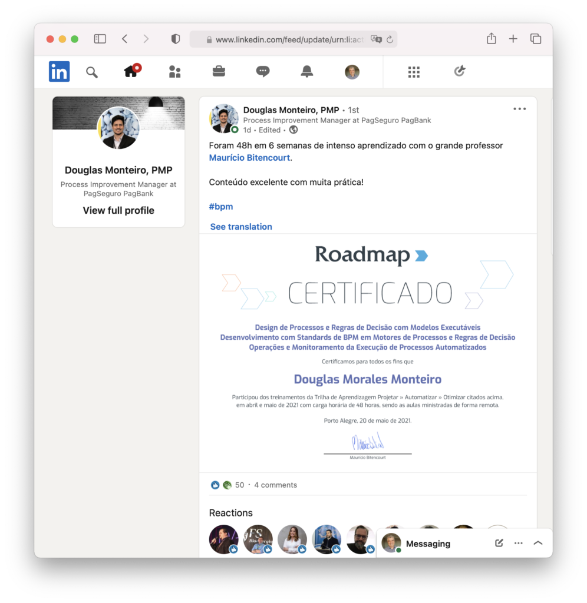Click the #bpm hashtag
Image resolution: width=587 pixels, height=603 pixels.
[x=221, y=207]
